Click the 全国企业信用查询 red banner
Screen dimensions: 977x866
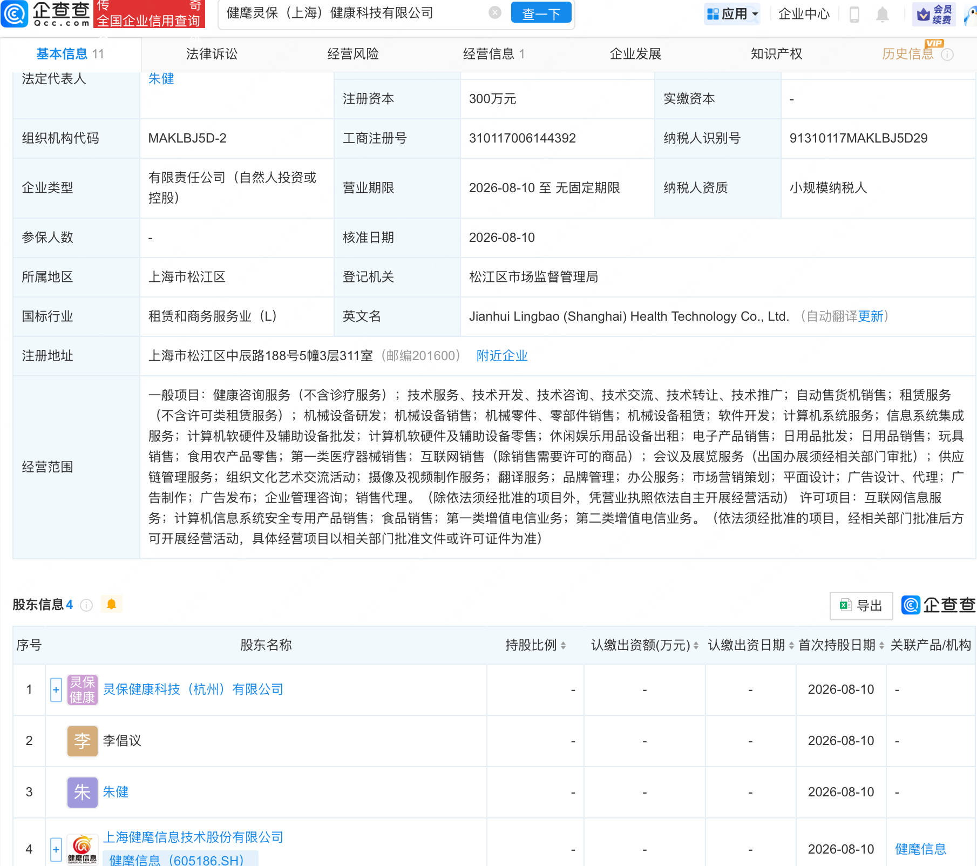click(149, 14)
